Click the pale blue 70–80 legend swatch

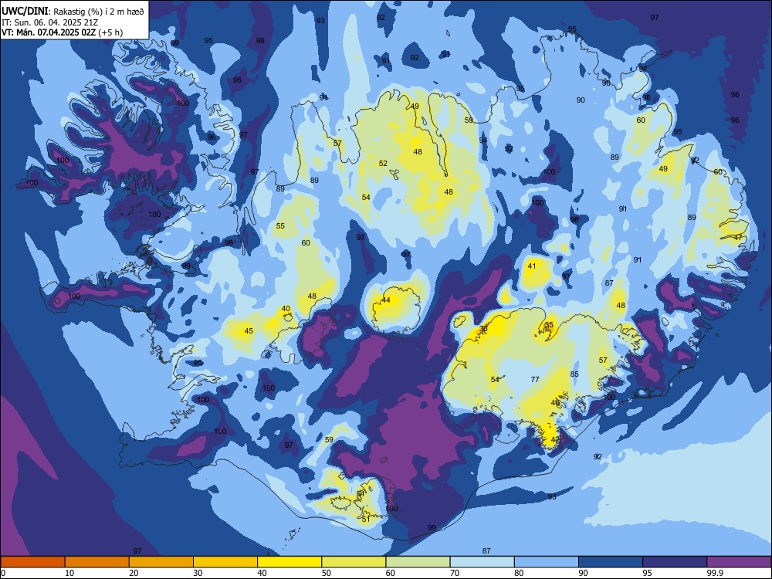coord(482,562)
